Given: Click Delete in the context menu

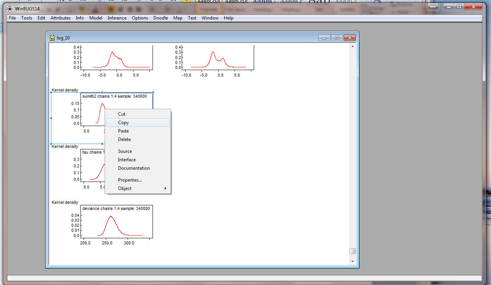Looking at the screenshot, I should (x=124, y=139).
